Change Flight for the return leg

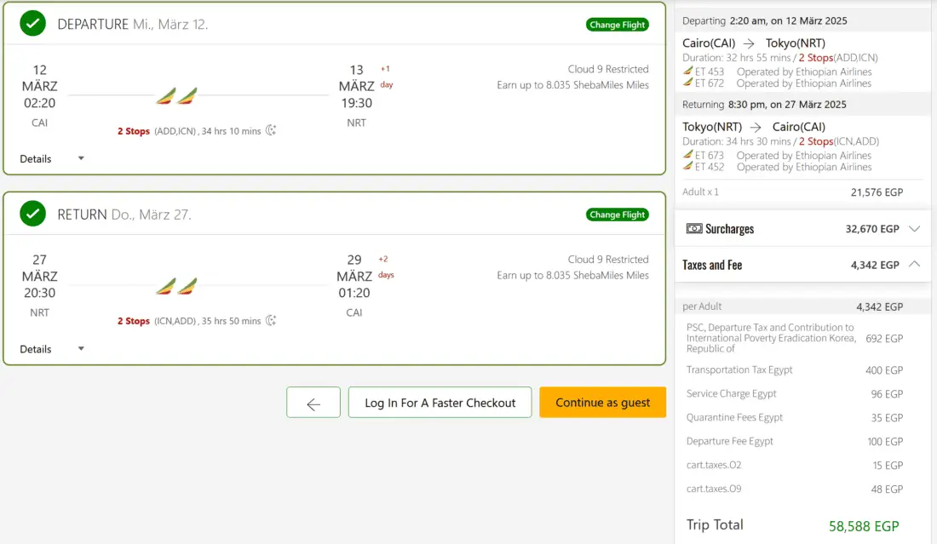coord(617,215)
